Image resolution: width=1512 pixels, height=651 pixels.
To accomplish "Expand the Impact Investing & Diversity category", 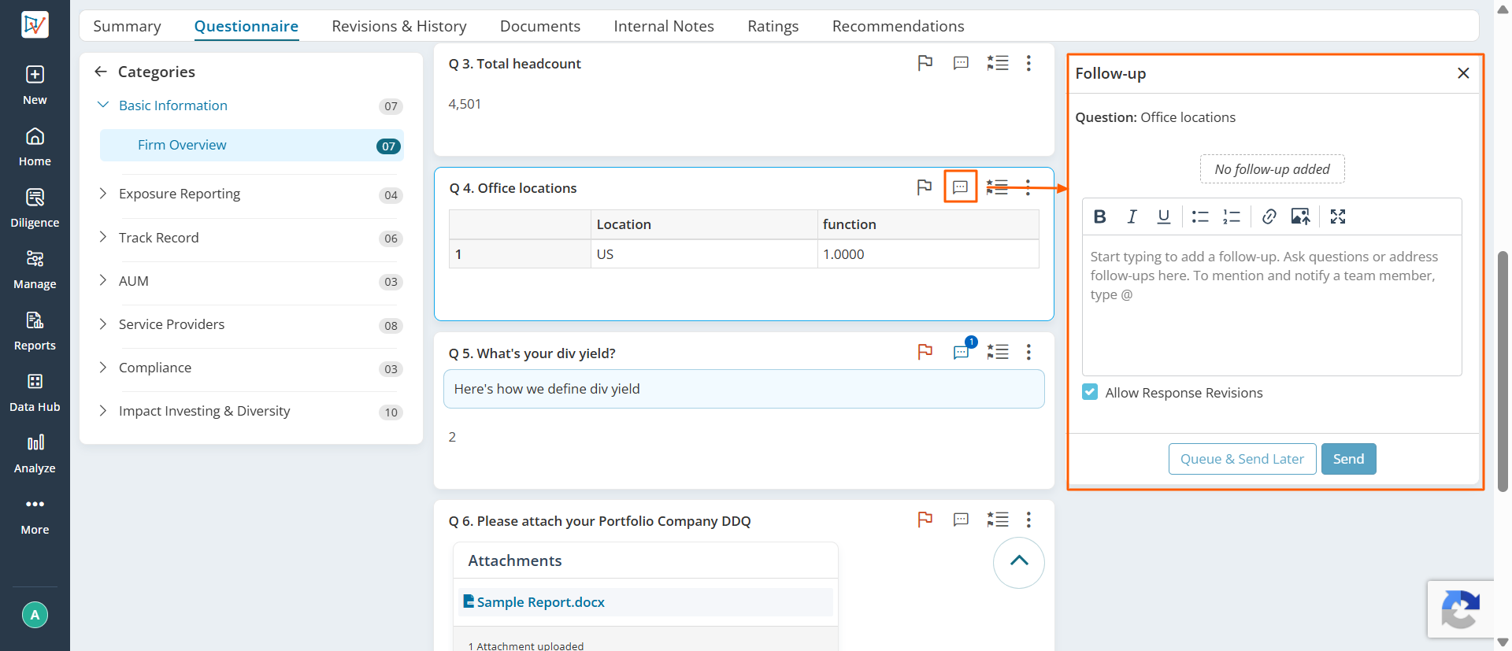I will tap(102, 410).
